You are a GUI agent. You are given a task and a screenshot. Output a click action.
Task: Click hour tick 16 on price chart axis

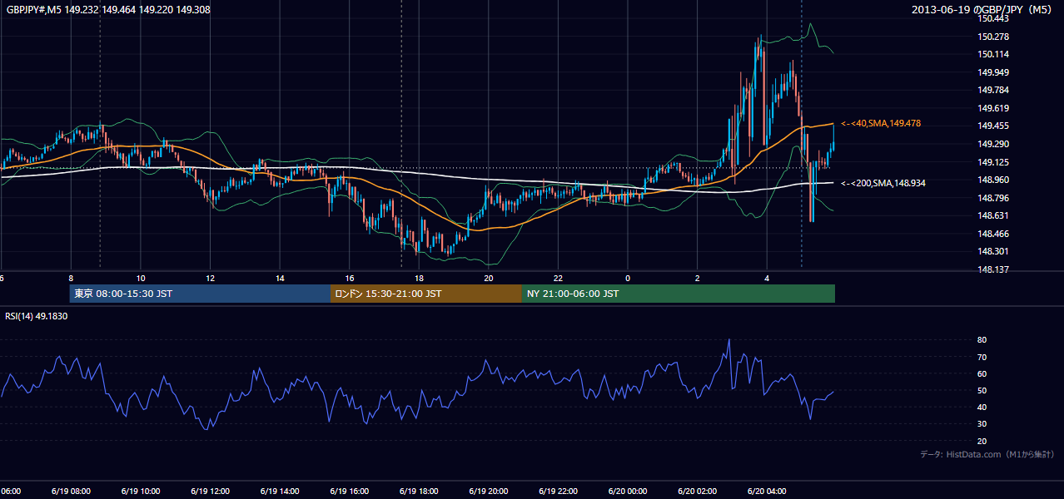click(x=350, y=278)
